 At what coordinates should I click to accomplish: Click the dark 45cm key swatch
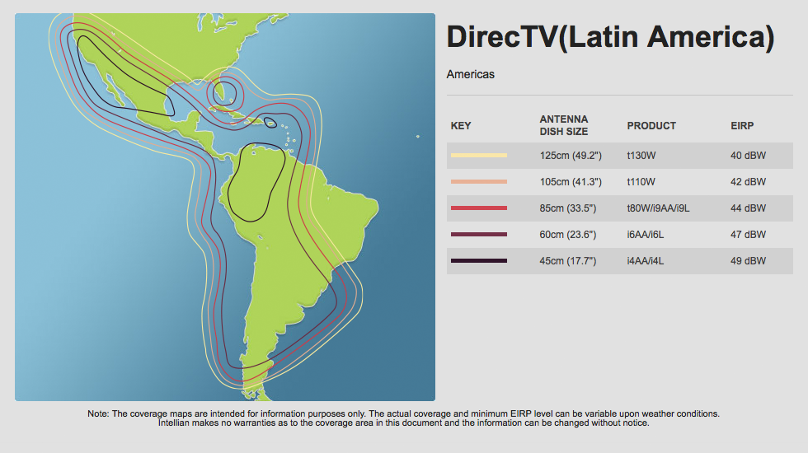[479, 261]
